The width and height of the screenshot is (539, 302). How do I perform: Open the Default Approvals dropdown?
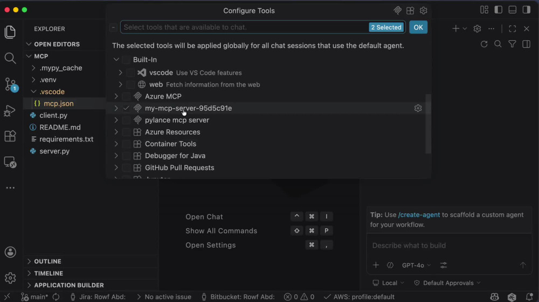pos(447,283)
